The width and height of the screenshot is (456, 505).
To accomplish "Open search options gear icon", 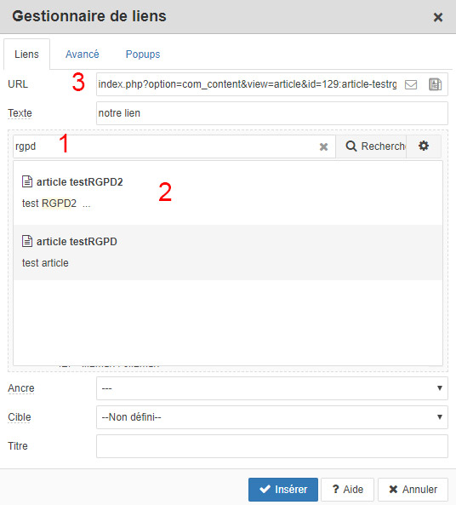I will pyautogui.click(x=424, y=146).
